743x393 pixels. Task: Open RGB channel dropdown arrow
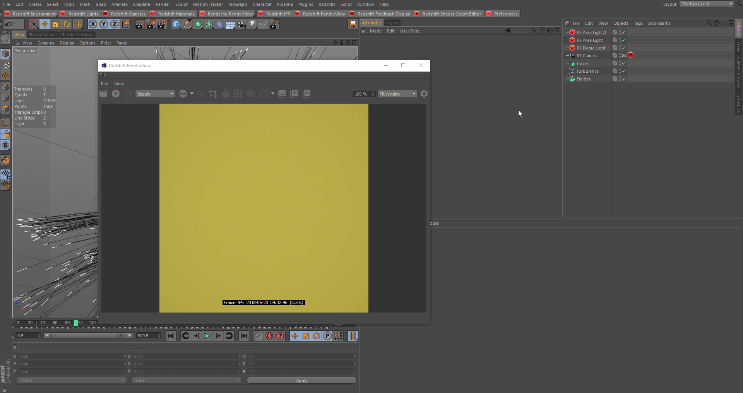click(192, 94)
